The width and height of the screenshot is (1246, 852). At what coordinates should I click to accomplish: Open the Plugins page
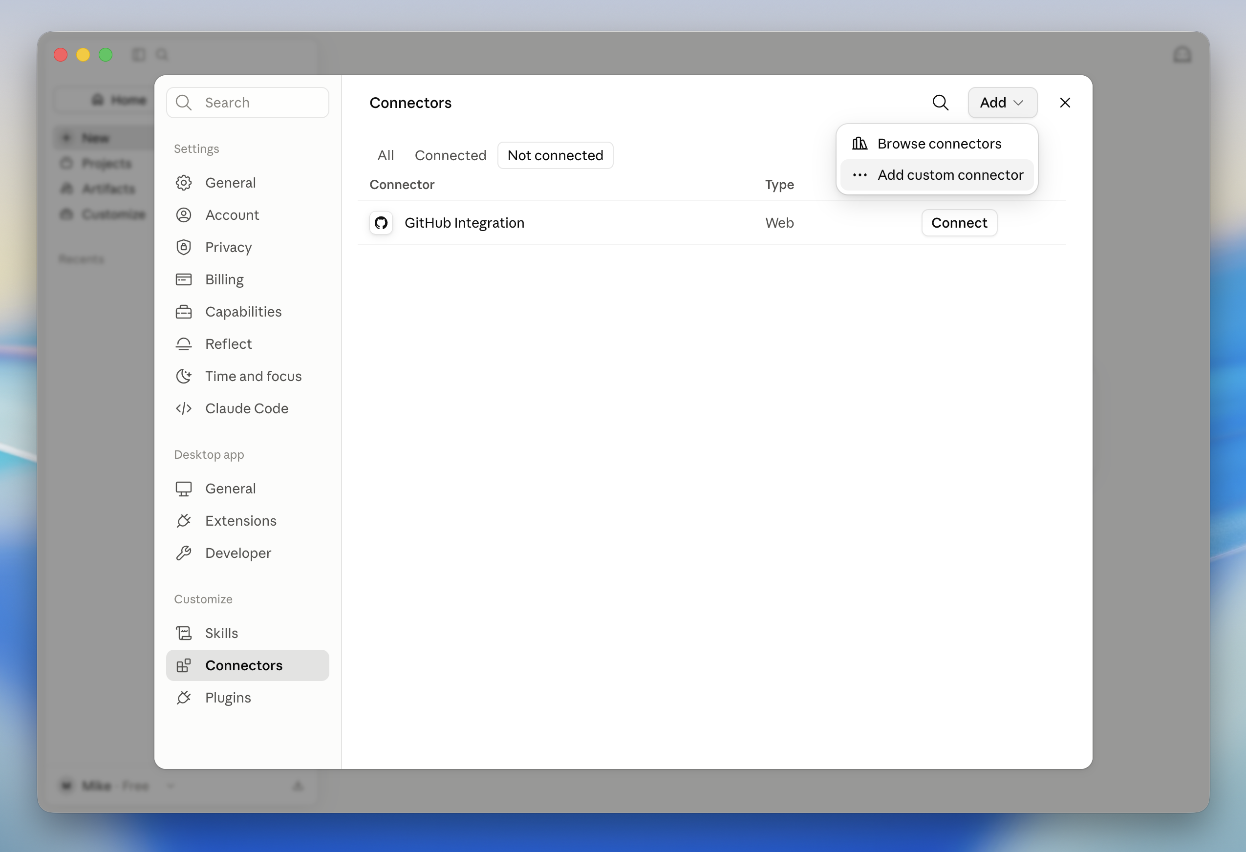(247, 698)
